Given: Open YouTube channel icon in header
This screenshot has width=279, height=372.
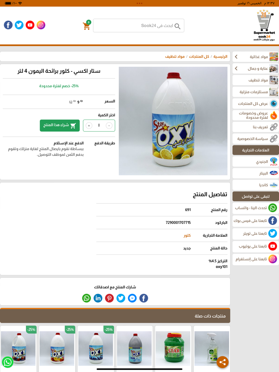Looking at the screenshot, I should tap(30, 25).
